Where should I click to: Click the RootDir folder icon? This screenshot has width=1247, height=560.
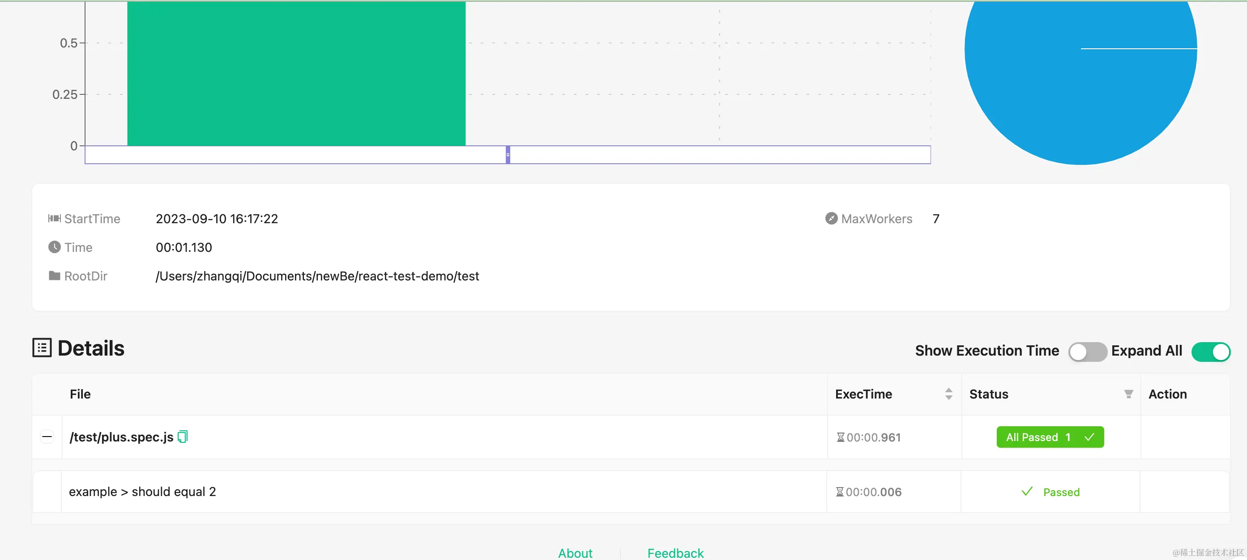coord(54,276)
